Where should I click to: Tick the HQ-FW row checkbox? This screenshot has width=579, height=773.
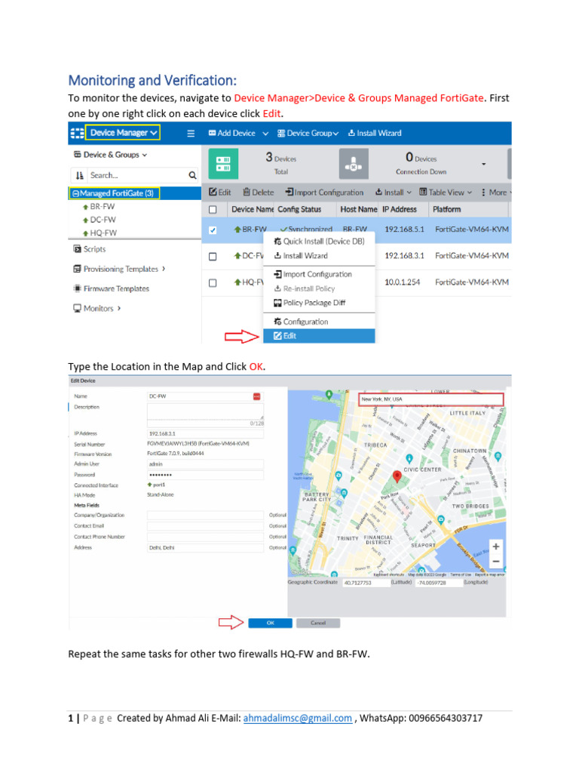[x=213, y=283]
